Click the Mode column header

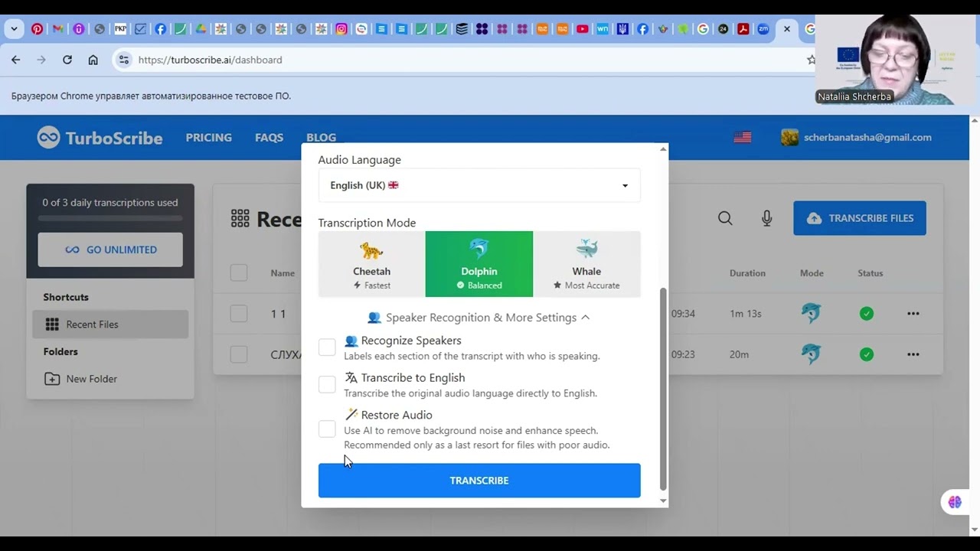click(x=812, y=273)
